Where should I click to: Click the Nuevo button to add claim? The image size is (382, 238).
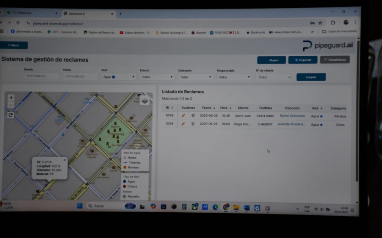271,60
